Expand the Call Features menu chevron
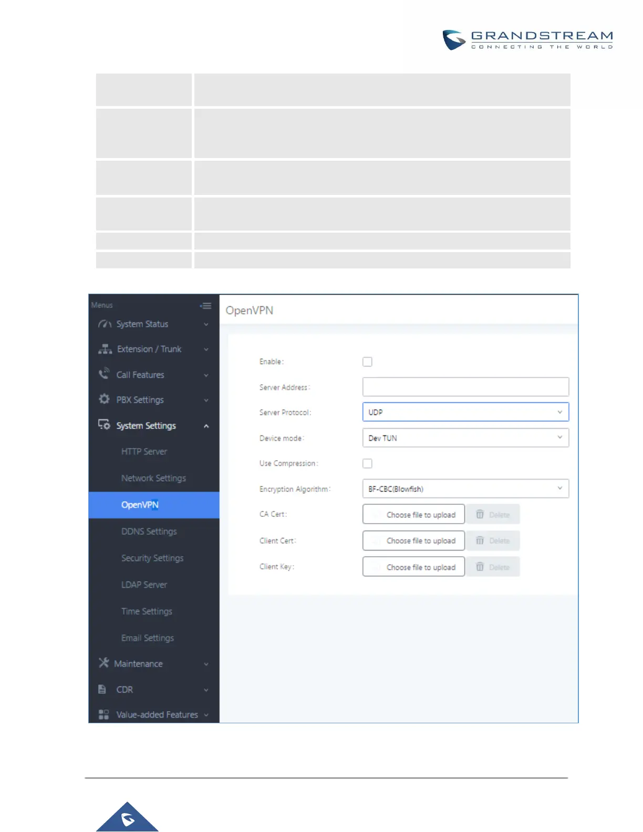643x832 pixels. coord(206,376)
